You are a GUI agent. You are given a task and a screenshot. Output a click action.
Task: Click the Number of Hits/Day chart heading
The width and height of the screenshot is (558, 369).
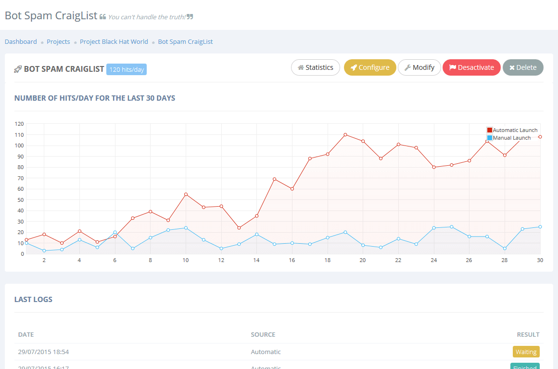(95, 98)
